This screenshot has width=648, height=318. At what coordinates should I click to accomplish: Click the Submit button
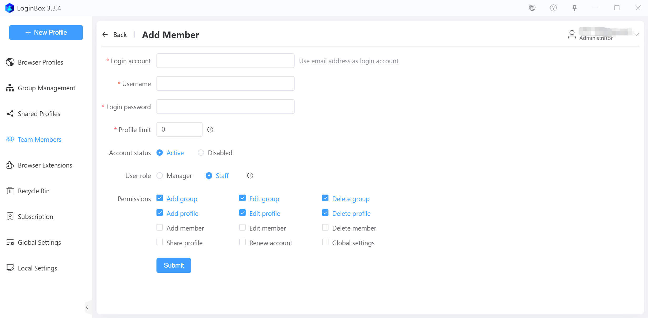174,265
